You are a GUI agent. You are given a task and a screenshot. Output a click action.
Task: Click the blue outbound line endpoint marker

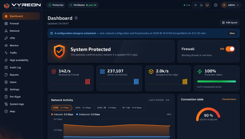click(169, 136)
